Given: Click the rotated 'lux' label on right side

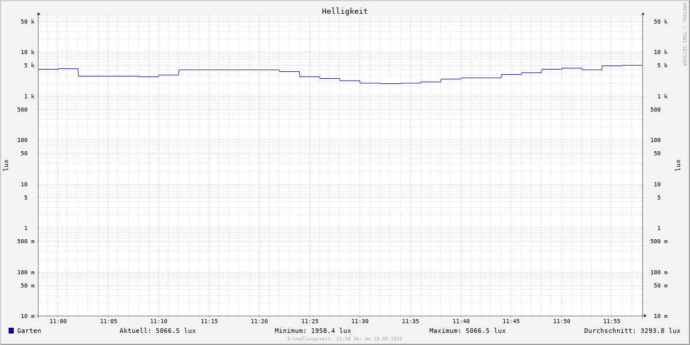Looking at the screenshot, I should pyautogui.click(x=678, y=166).
